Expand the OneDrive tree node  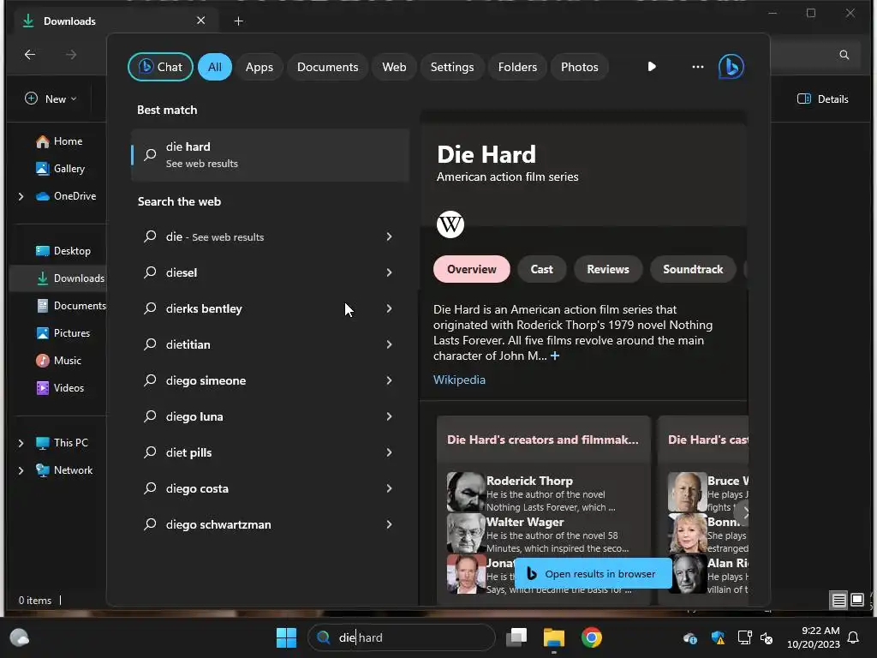(x=21, y=196)
